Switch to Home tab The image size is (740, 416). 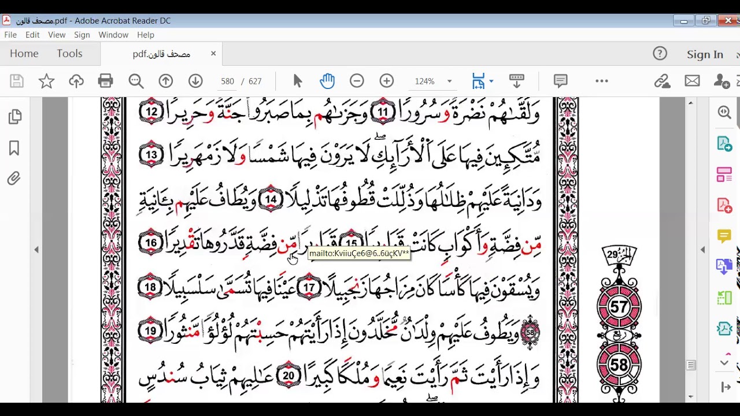24,53
